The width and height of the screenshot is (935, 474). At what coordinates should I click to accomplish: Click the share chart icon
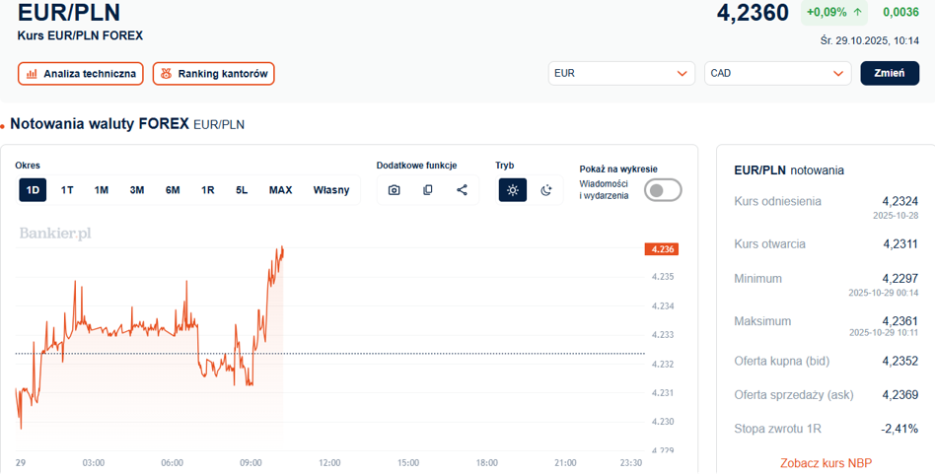pos(462,190)
